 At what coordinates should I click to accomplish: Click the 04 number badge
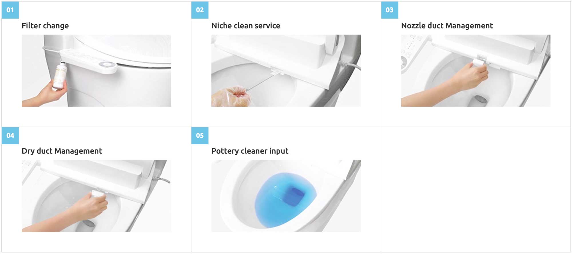(x=10, y=135)
